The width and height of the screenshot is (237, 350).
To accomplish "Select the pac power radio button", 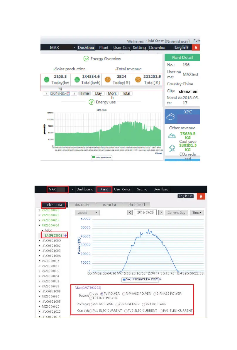I will click(x=91, y=294).
